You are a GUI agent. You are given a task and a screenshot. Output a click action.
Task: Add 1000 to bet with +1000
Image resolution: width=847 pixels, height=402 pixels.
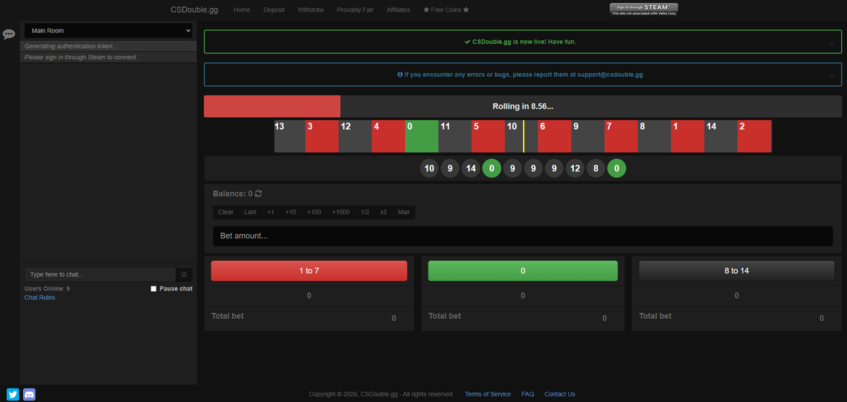341,212
